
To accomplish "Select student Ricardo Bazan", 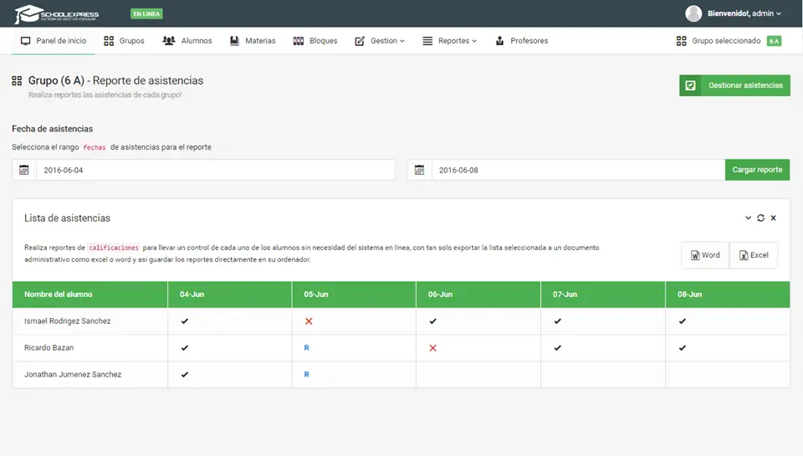I will 49,347.
